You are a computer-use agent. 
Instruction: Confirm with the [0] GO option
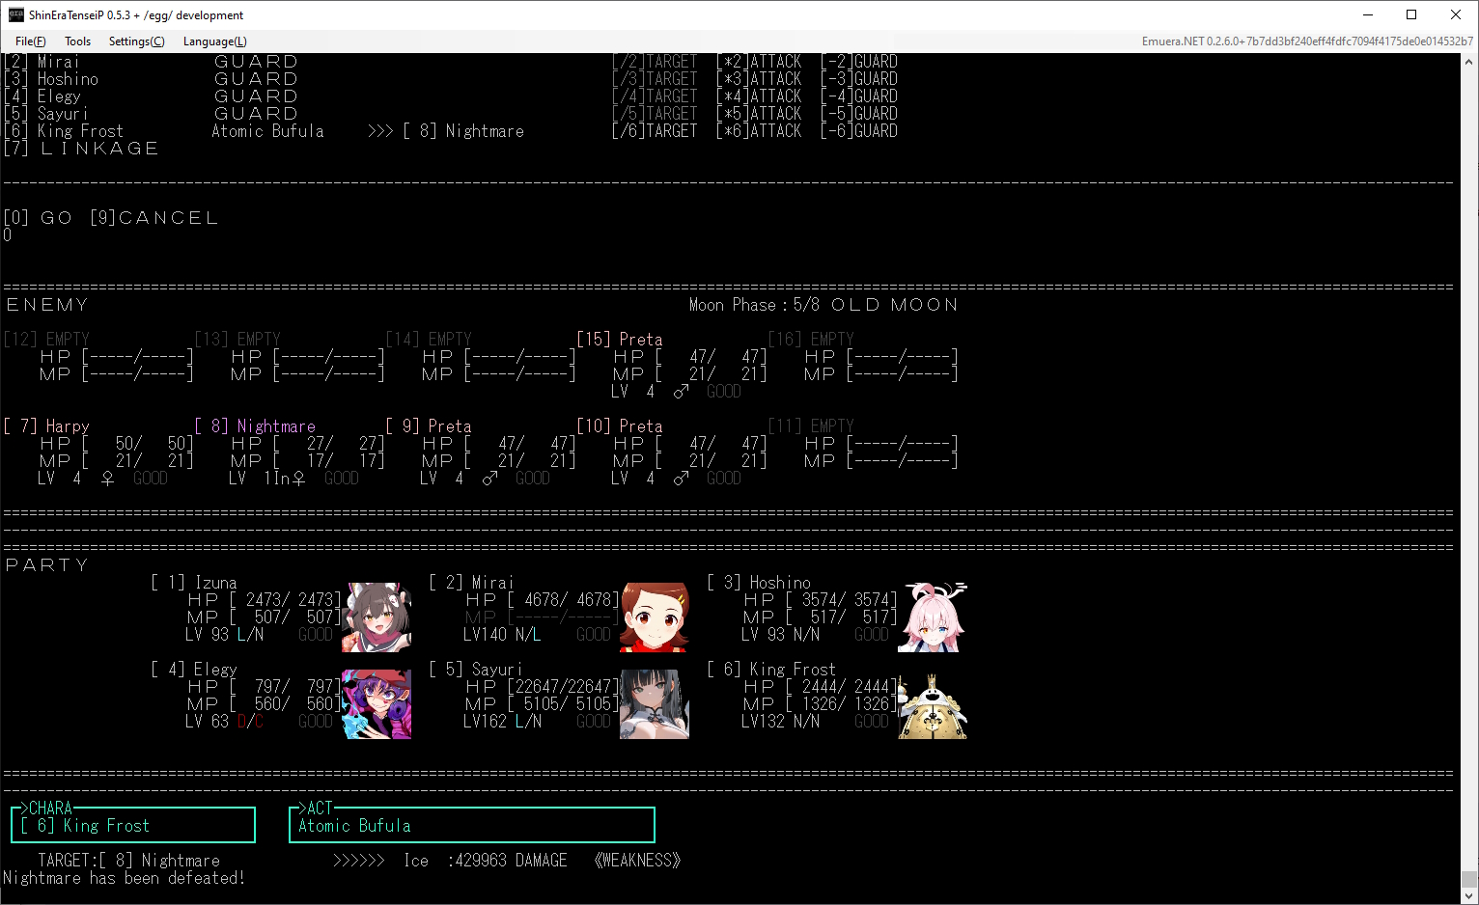tap(38, 218)
